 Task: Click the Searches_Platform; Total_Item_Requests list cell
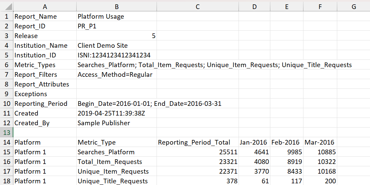[116, 65]
